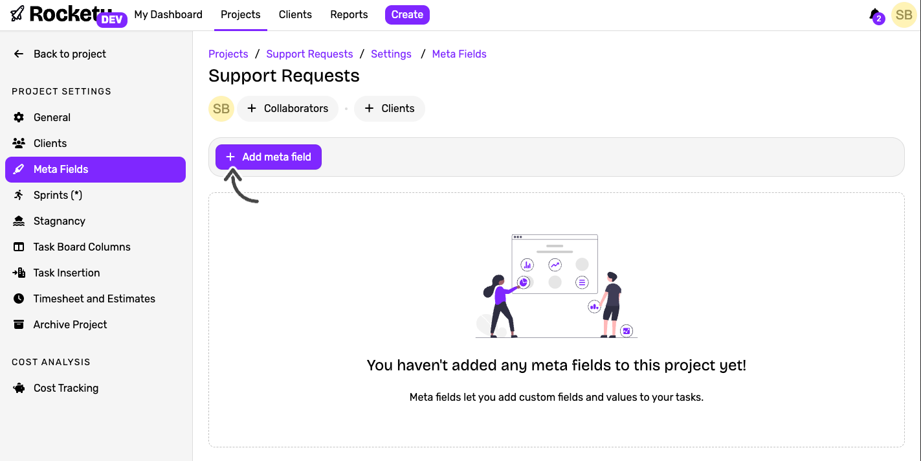Click the plus icon on Clients chip
The height and width of the screenshot is (461, 921).
369,108
